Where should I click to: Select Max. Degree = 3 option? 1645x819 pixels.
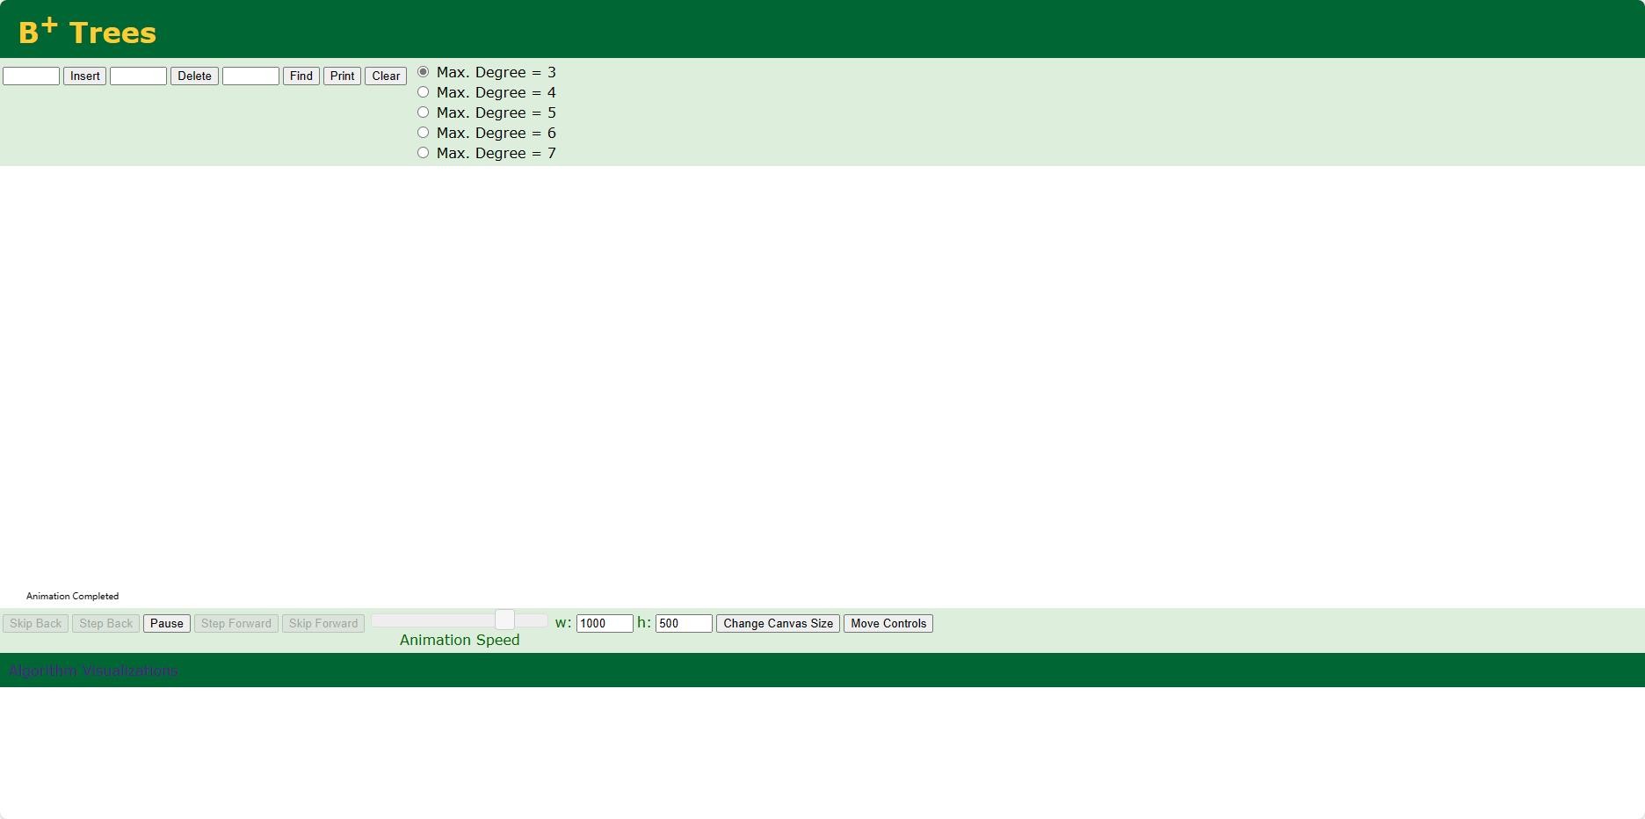(424, 72)
